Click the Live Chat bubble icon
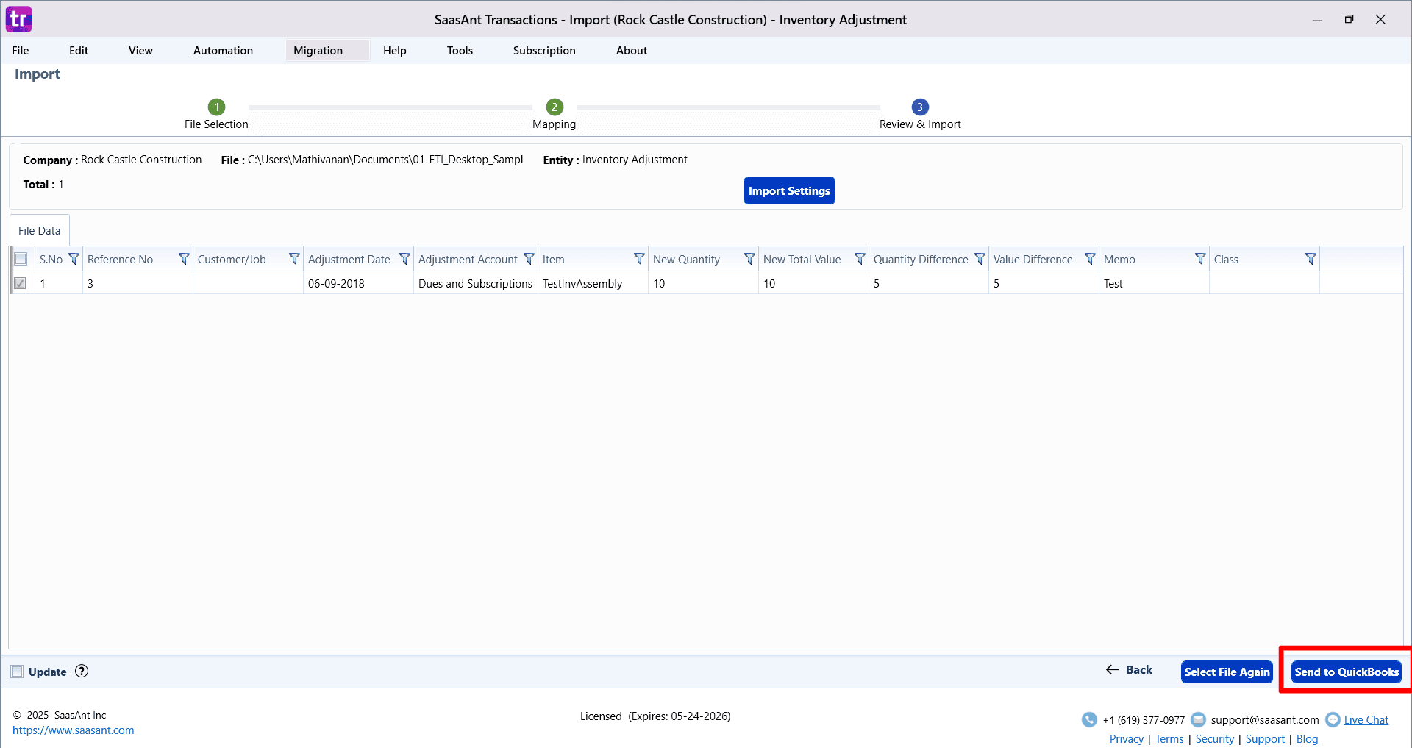The image size is (1412, 748). pos(1333,719)
